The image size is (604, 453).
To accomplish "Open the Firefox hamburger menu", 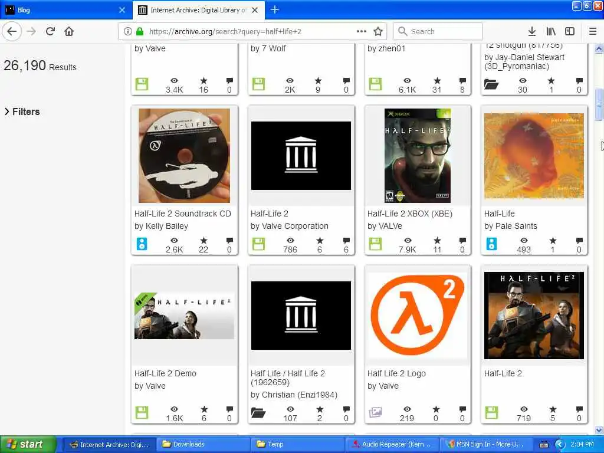I will tap(592, 32).
